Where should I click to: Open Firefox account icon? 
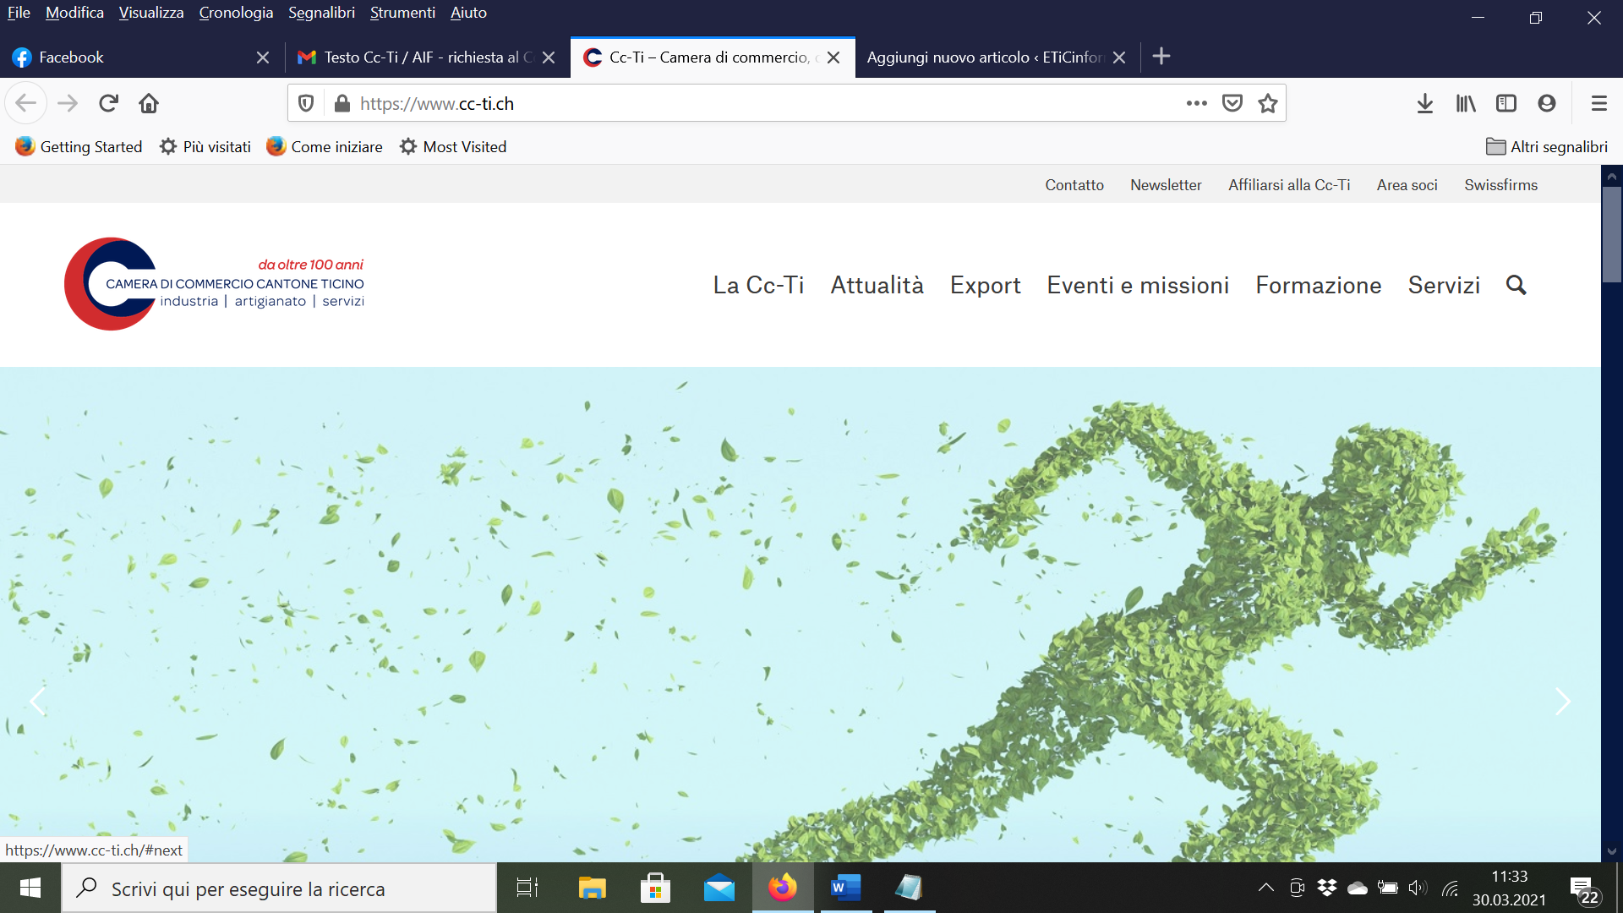[x=1547, y=103]
